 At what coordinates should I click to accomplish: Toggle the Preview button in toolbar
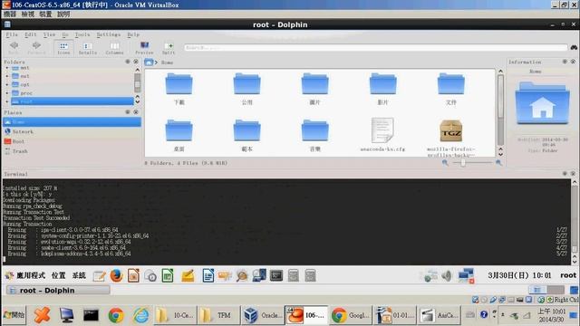(144, 48)
